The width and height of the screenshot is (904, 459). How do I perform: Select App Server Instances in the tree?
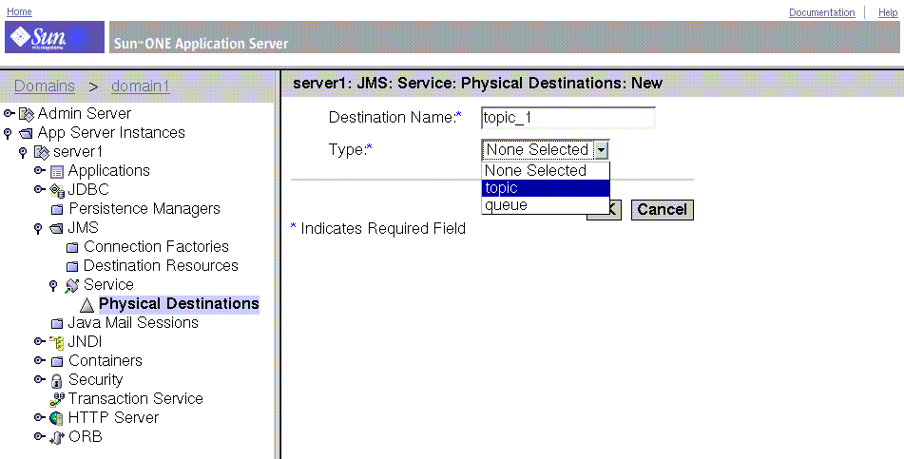click(x=111, y=133)
